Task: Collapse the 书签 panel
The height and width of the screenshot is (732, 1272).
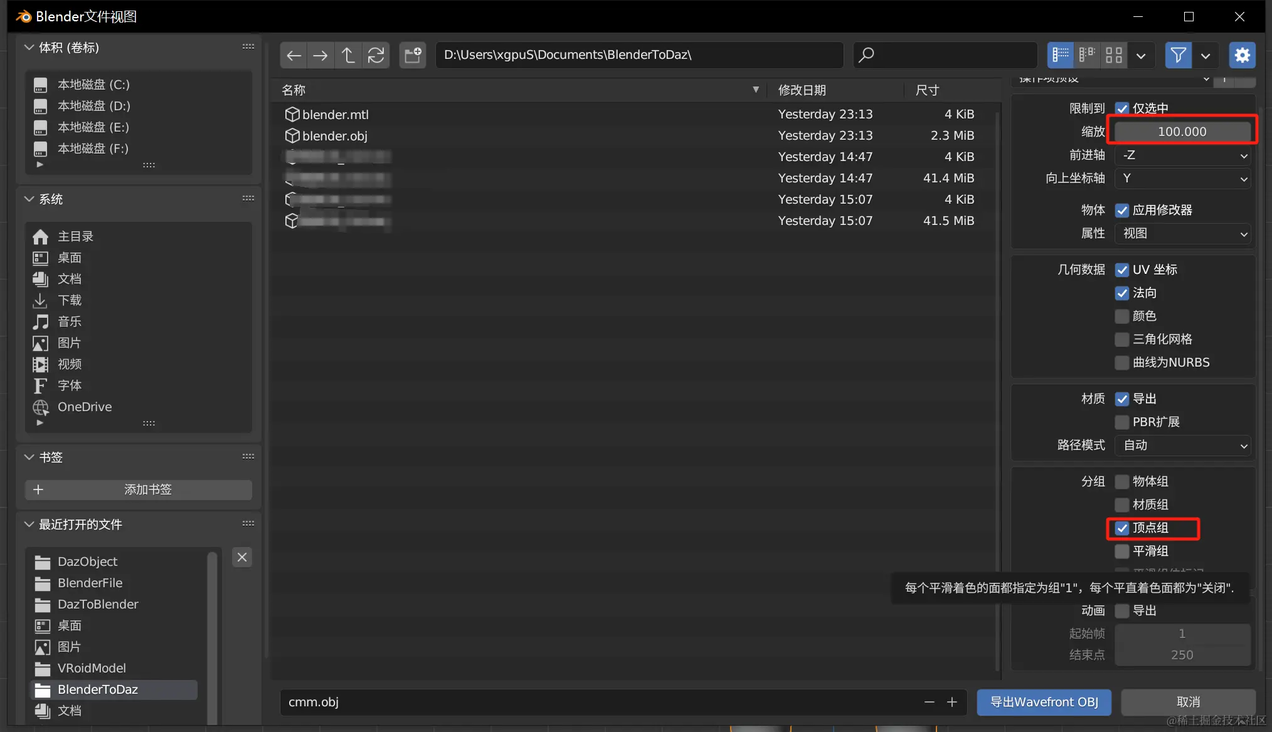Action: coord(29,457)
